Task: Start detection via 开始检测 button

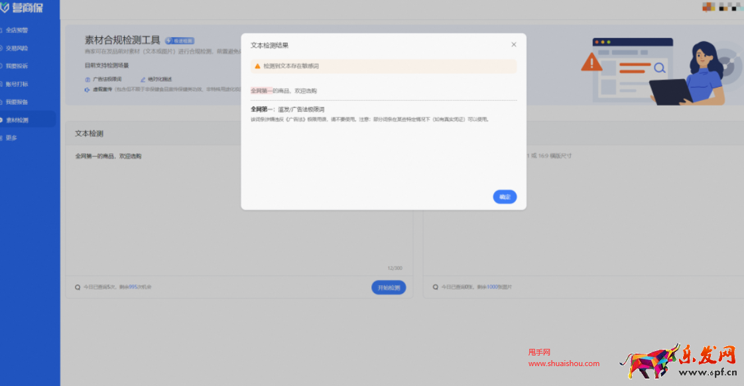Action: (x=389, y=287)
